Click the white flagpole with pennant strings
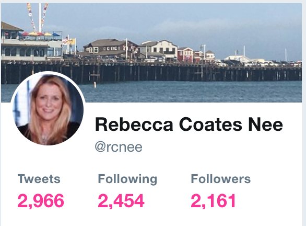This screenshot has width=306, height=226. 40,18
